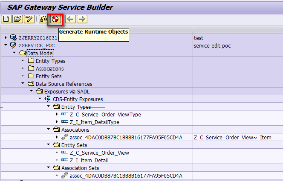Screen dimensions: 283x181
Task: Click 'Z_C_Service_Order_View~_Item' description text
Action: point(233,138)
